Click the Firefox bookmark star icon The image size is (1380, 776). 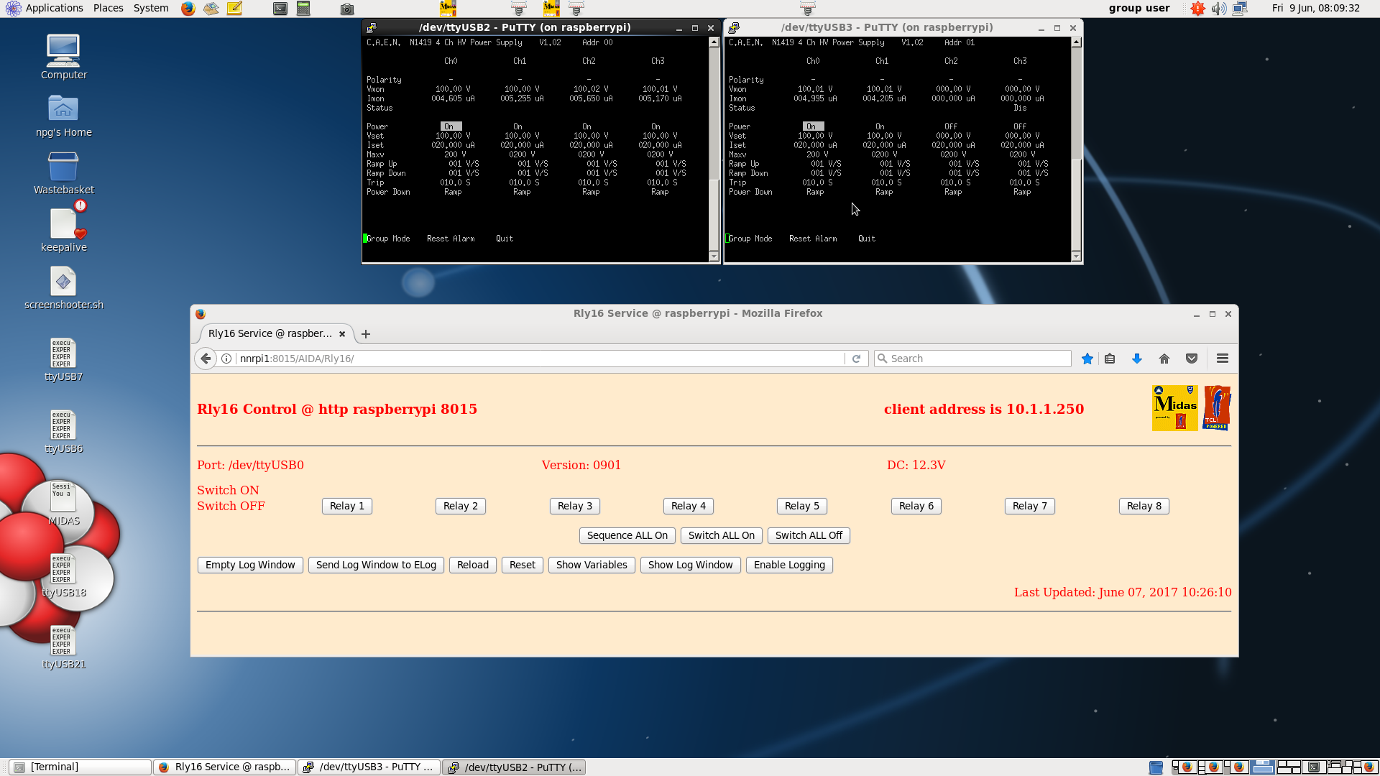tap(1087, 359)
